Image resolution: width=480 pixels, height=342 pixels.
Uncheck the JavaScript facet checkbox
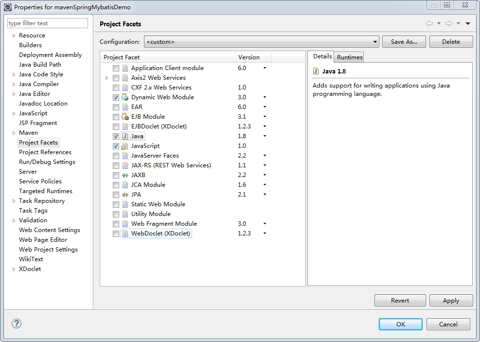pyautogui.click(x=116, y=146)
